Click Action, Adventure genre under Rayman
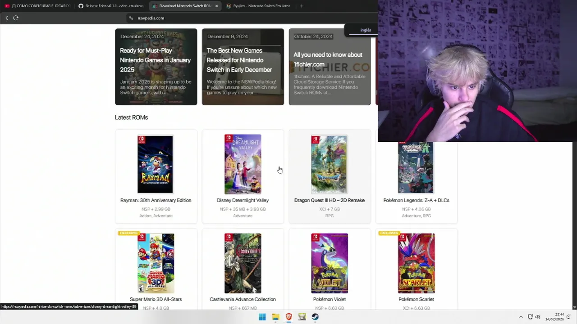Image resolution: width=577 pixels, height=324 pixels. pyautogui.click(x=156, y=216)
